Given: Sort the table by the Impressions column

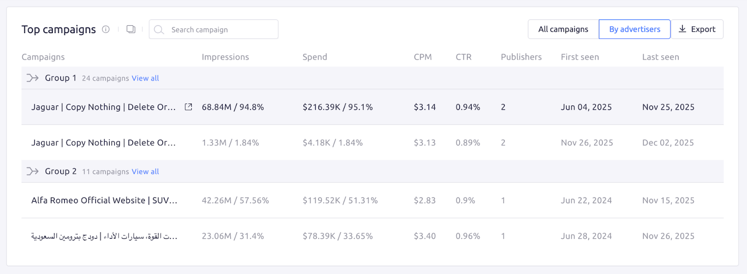Looking at the screenshot, I should point(225,56).
